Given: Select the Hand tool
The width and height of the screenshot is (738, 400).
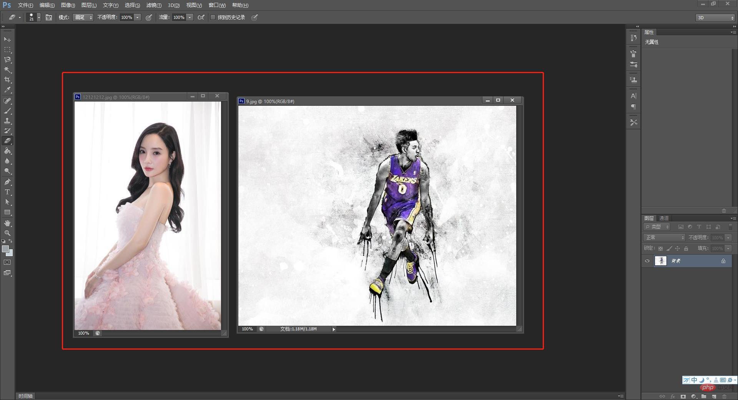Looking at the screenshot, I should pyautogui.click(x=7, y=223).
